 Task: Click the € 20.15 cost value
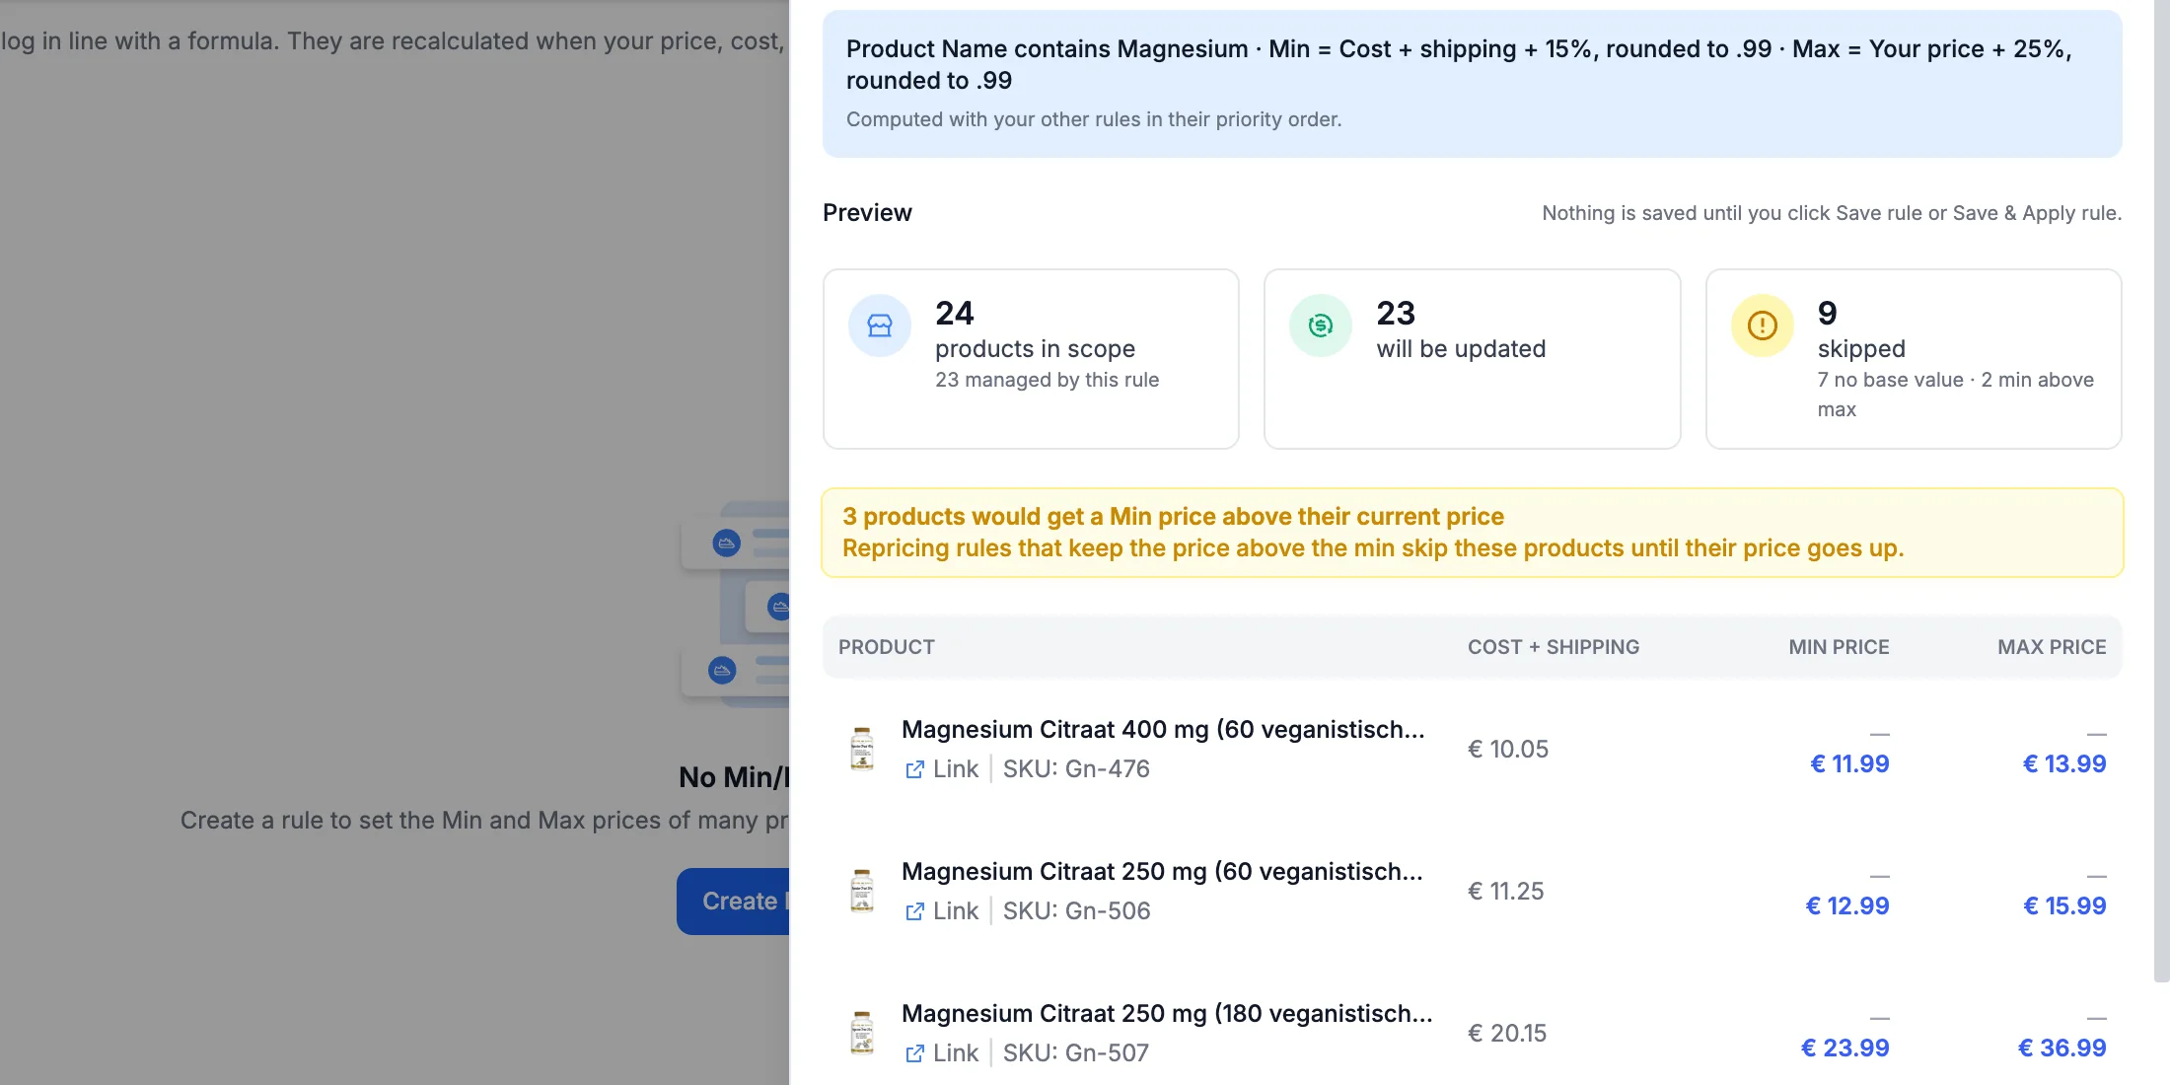coord(1507,1033)
